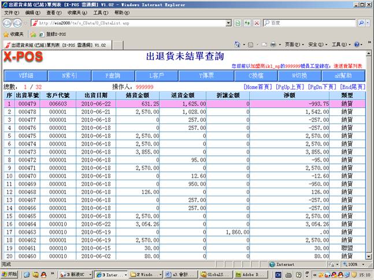Open the 查看(V) menu in menu bar
This screenshot has width=374, height=280.
pos(54,12)
